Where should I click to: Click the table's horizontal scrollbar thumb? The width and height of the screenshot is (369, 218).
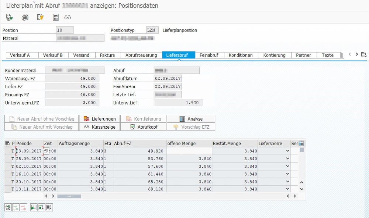[69, 196]
